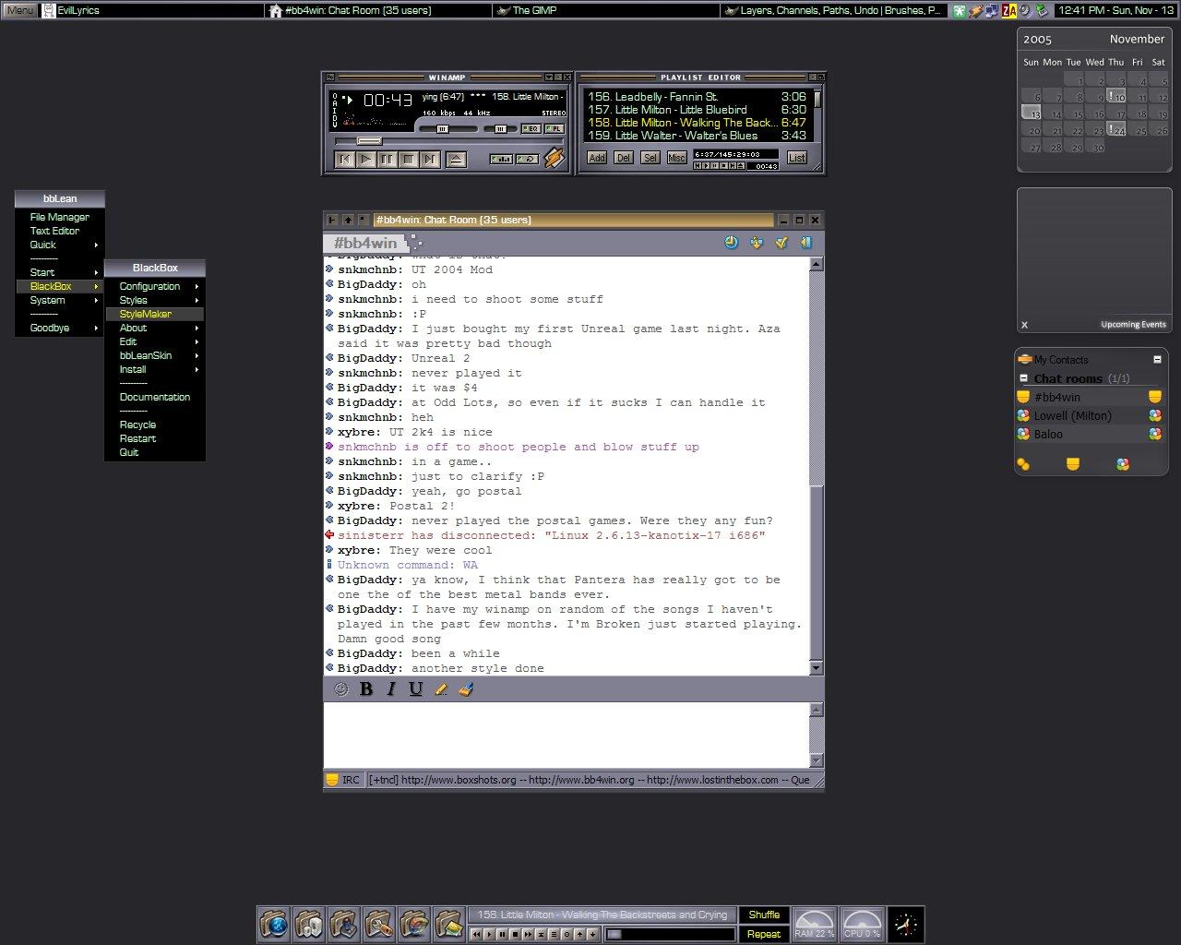Click the globe folder icon in the bottom dock

(x=275, y=924)
